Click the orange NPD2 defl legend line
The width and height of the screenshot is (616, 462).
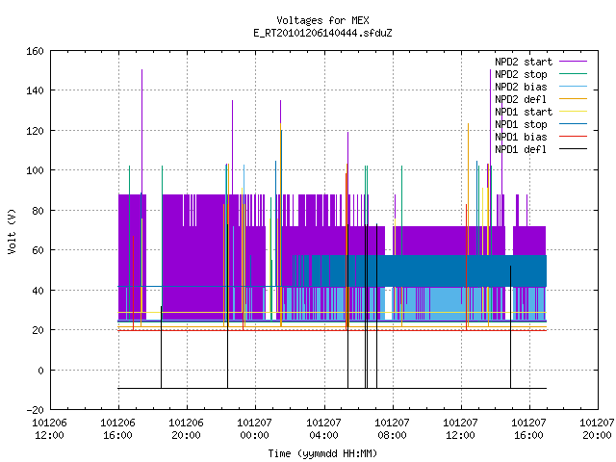pos(573,99)
